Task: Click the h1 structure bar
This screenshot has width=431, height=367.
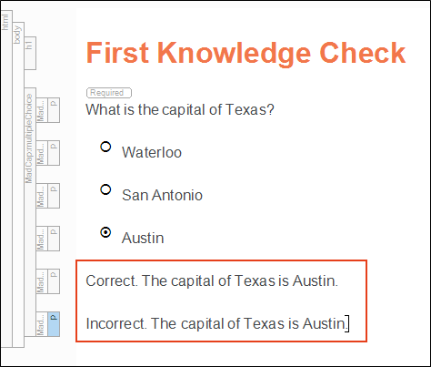Action: pyautogui.click(x=30, y=53)
